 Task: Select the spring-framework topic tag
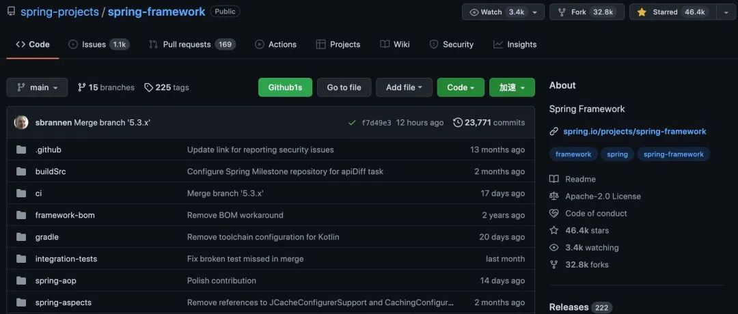pyautogui.click(x=674, y=154)
